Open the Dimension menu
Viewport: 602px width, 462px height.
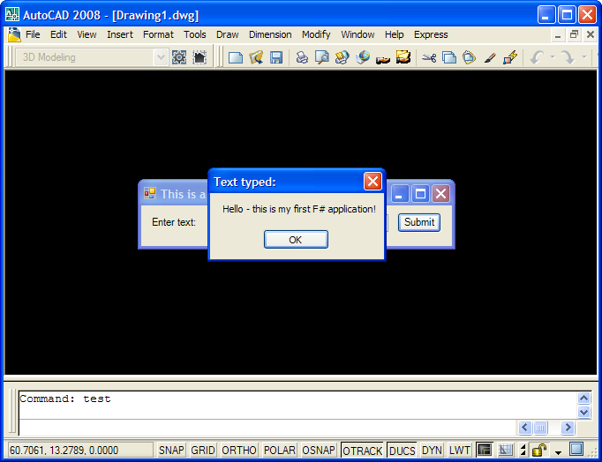click(270, 34)
